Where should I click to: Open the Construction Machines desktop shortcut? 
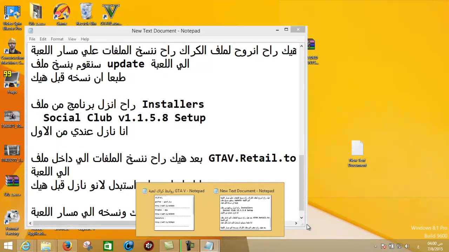pos(12,51)
